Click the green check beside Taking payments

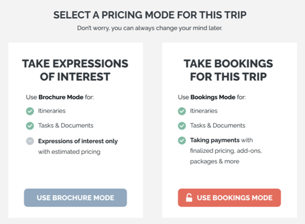click(182, 140)
